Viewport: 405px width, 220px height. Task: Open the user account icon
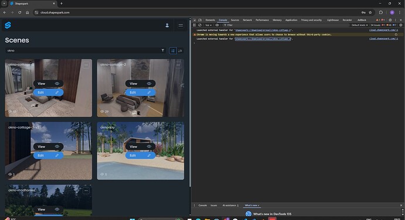click(167, 25)
